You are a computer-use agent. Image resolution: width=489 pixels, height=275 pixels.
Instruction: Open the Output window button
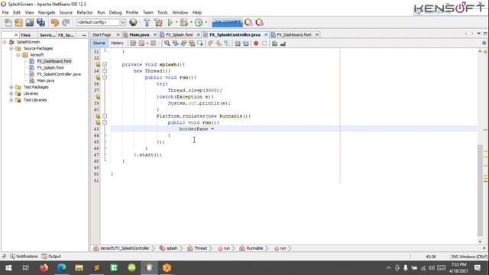(x=51, y=257)
